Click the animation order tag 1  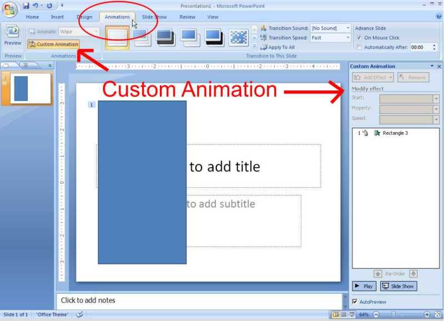[92, 105]
